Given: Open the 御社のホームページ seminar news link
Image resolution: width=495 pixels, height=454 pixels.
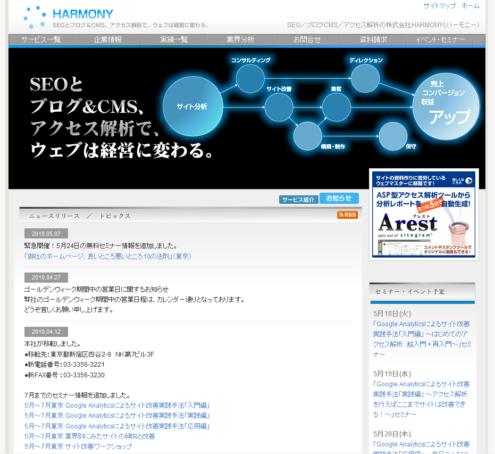Looking at the screenshot, I should 105,255.
